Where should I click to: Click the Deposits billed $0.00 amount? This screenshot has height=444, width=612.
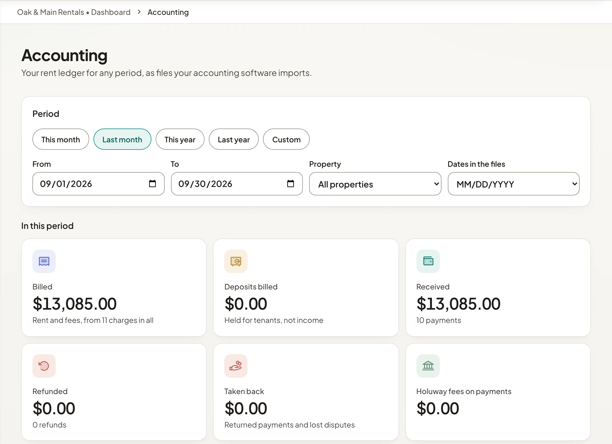(x=246, y=304)
